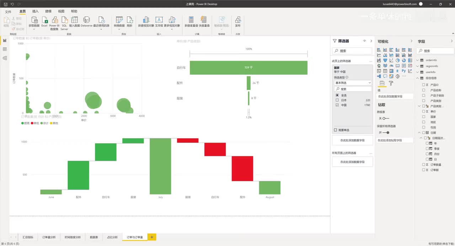Collapse the 可视化 pane chevron
This screenshot has height=246, width=455.
pos(412,41)
